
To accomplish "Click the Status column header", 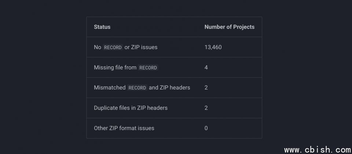I will tap(102, 27).
